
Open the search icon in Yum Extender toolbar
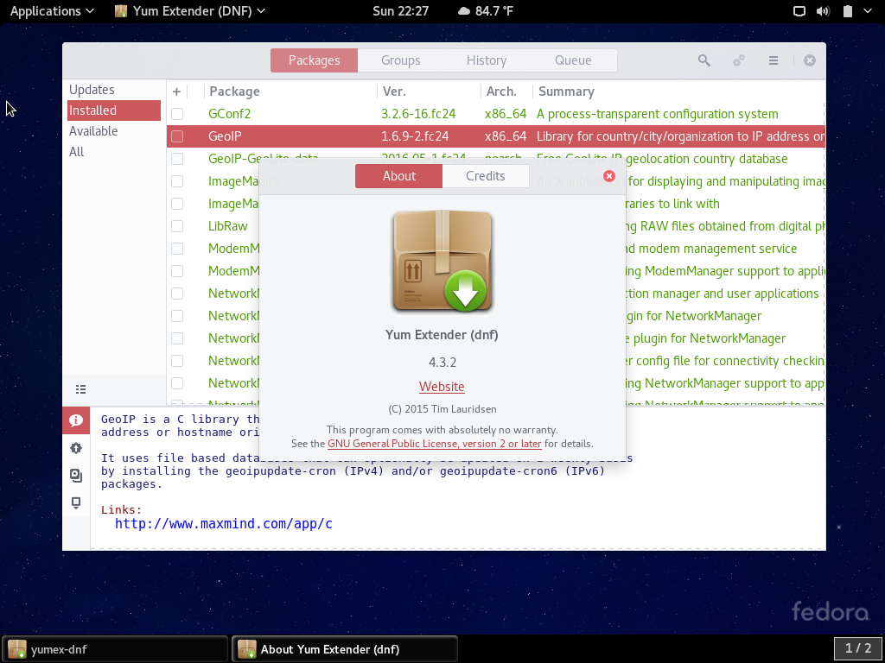click(x=704, y=60)
